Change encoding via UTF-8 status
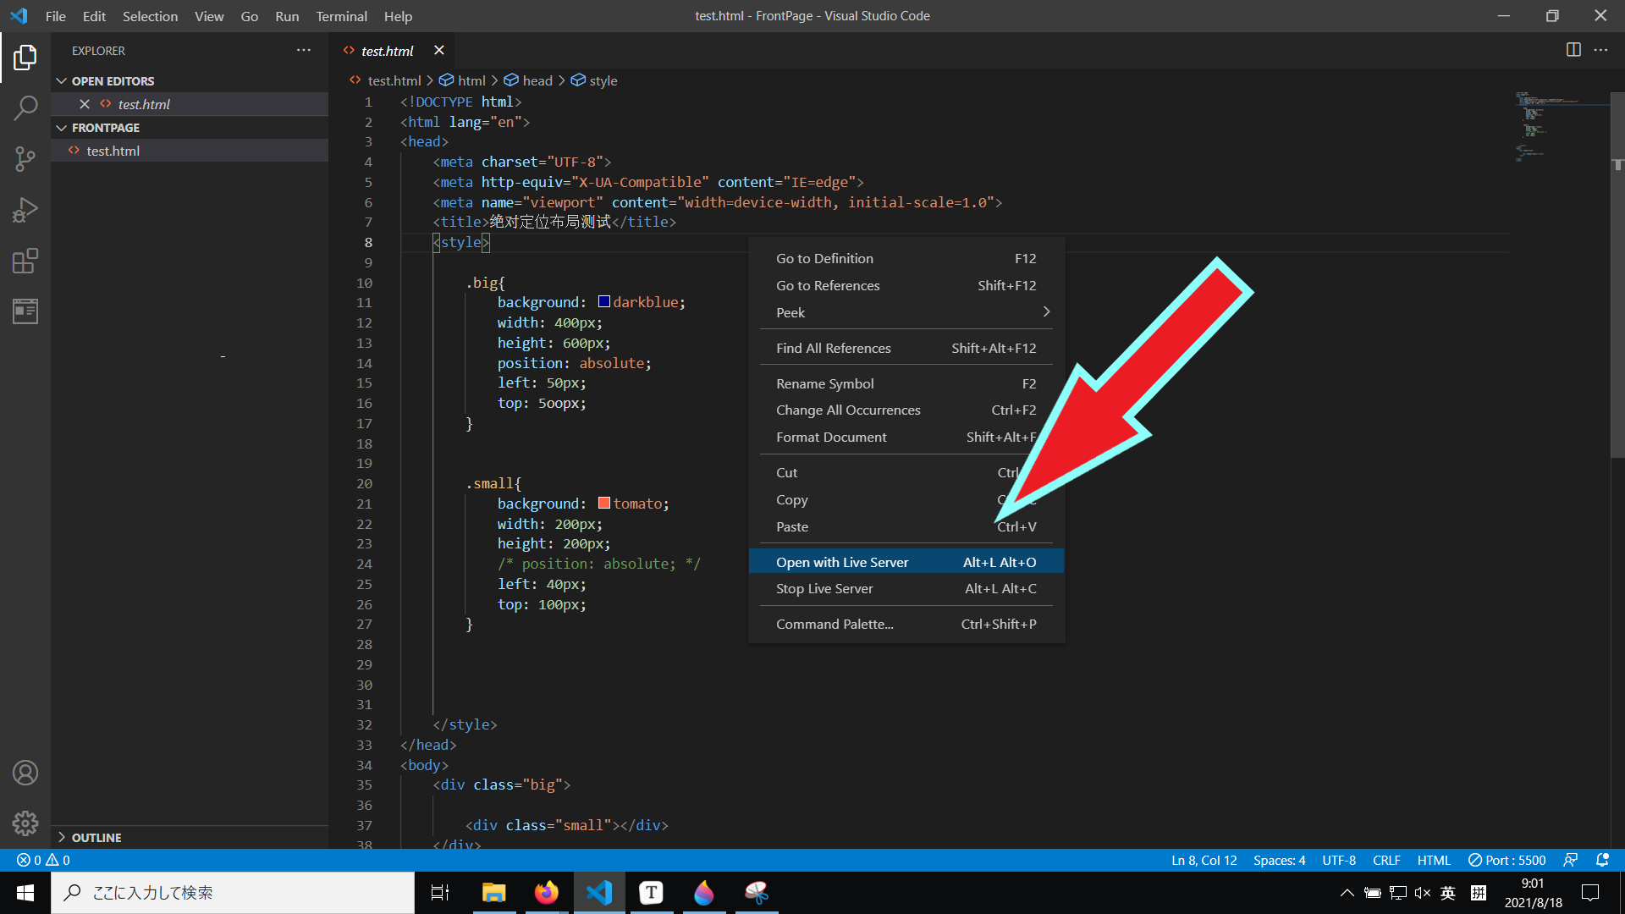This screenshot has width=1625, height=914. coord(1339,860)
